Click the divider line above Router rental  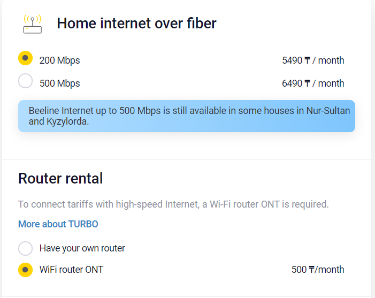[x=186, y=159]
